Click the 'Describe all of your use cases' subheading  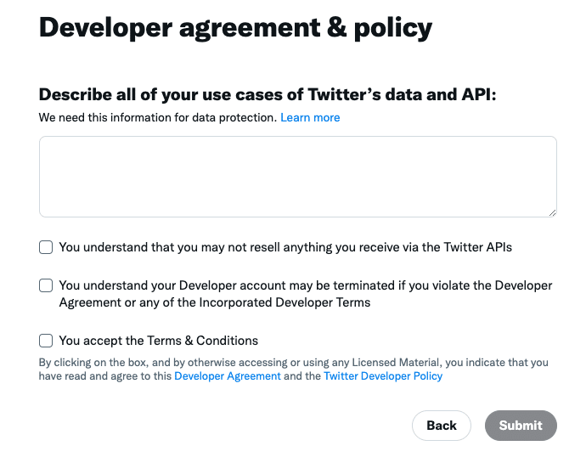coord(268,94)
